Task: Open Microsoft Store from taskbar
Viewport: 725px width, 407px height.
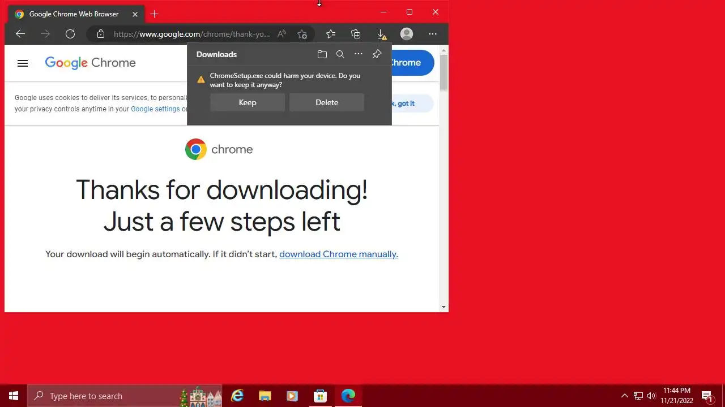Action: pos(320,396)
